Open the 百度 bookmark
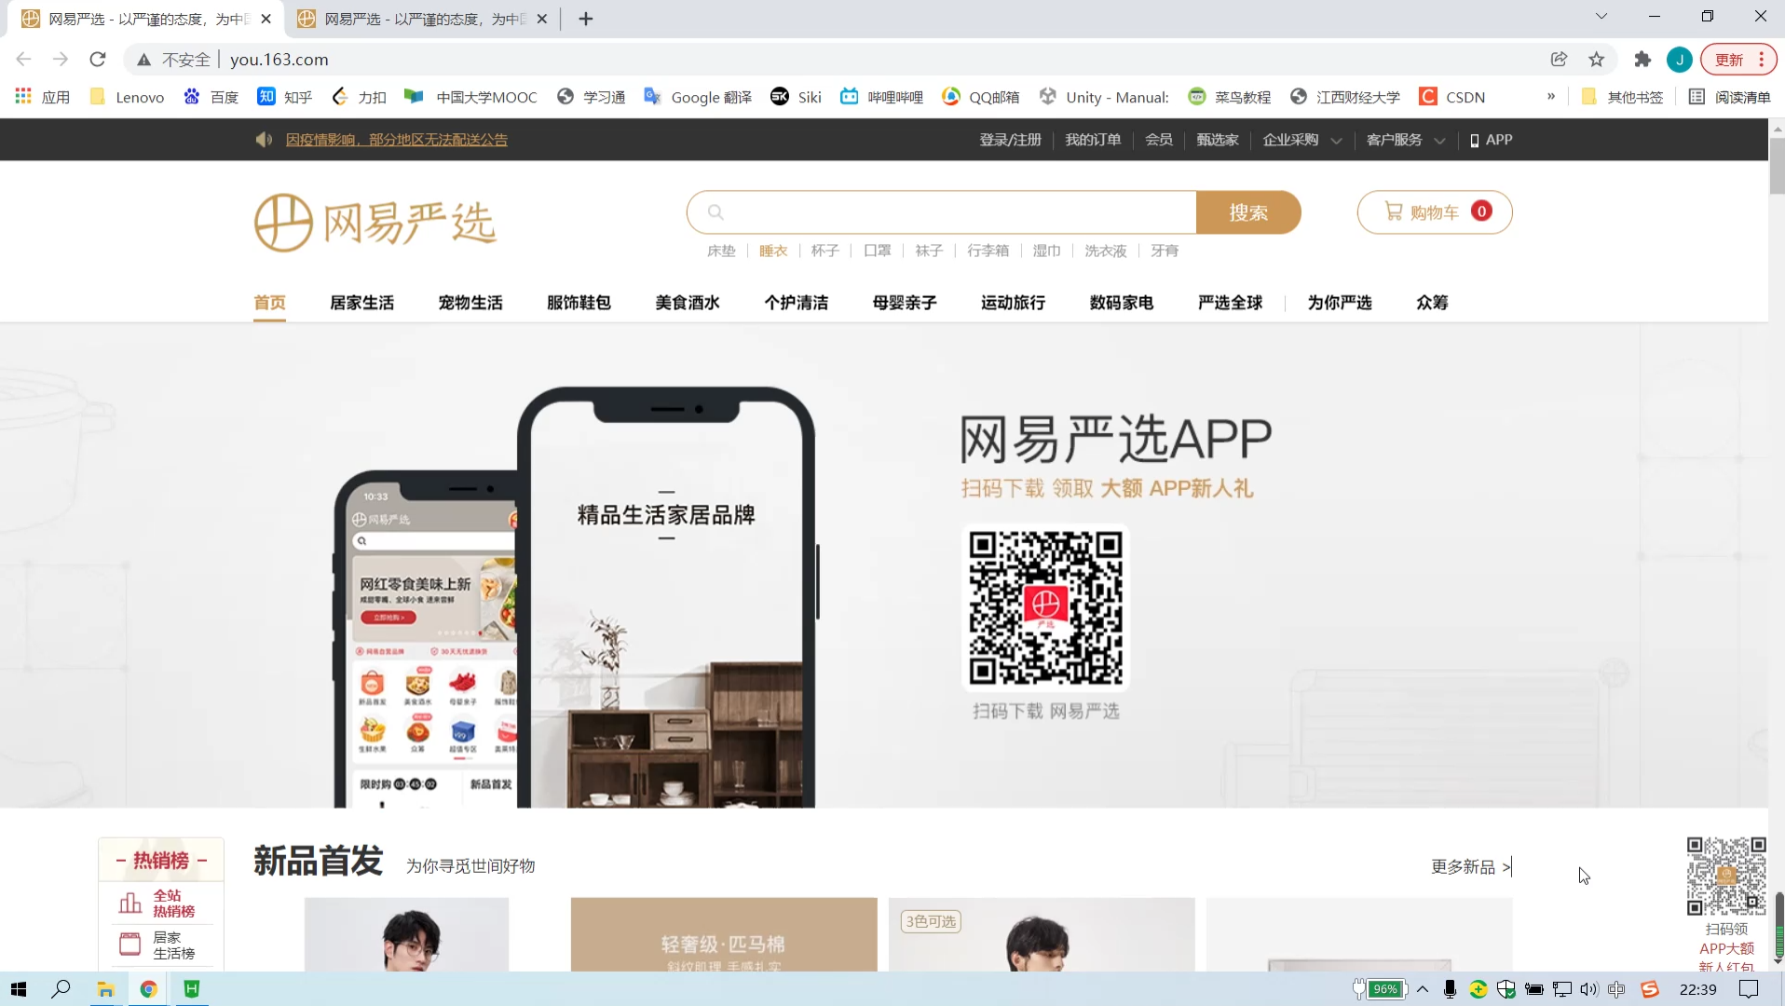 click(211, 97)
